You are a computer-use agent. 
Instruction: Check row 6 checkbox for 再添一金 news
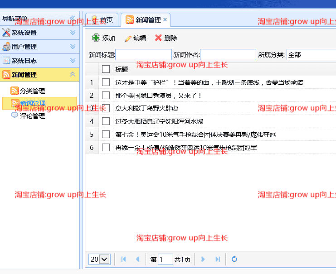(106, 148)
